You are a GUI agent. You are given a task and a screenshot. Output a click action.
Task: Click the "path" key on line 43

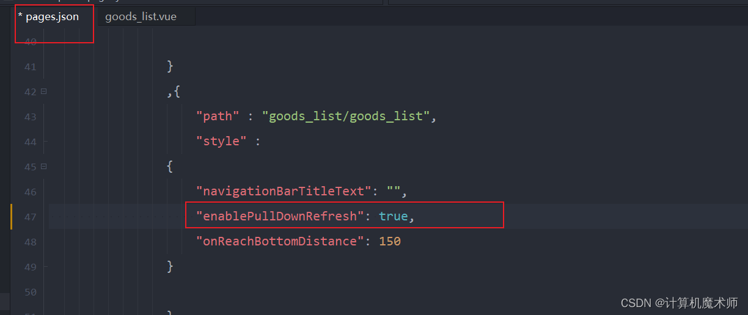217,116
